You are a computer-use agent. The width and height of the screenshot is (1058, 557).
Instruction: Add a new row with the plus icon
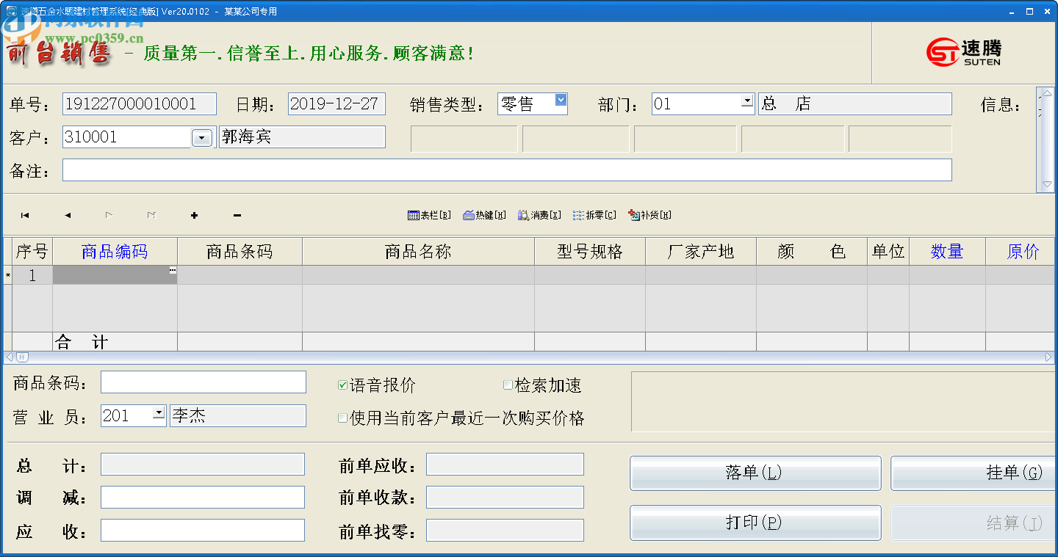click(x=194, y=215)
